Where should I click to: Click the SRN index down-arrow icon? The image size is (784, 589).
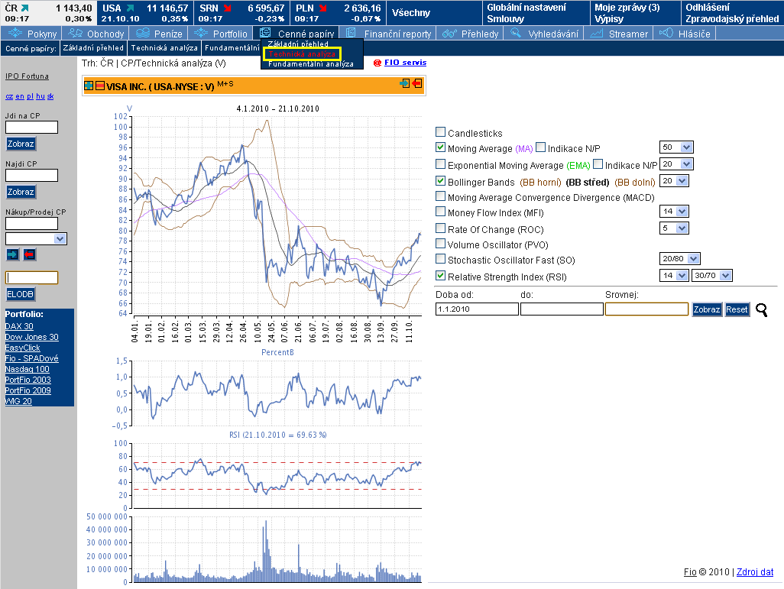tap(228, 8)
